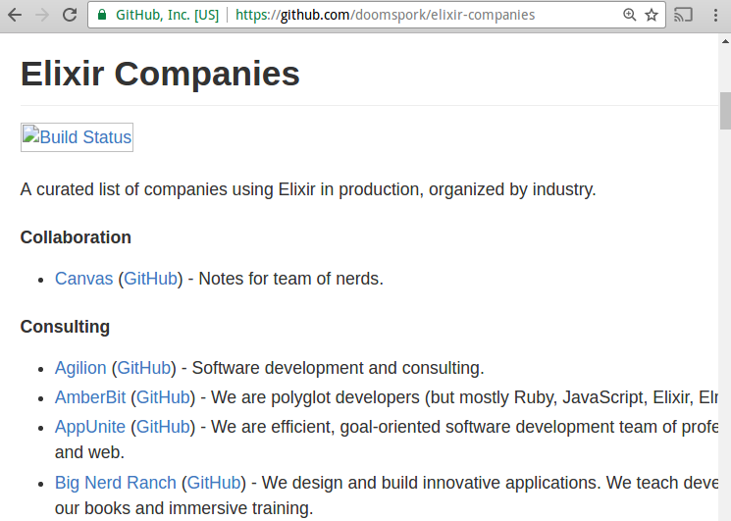The width and height of the screenshot is (731, 521).
Task: Click 'Notes for team of nerds.' text
Action: click(x=290, y=279)
